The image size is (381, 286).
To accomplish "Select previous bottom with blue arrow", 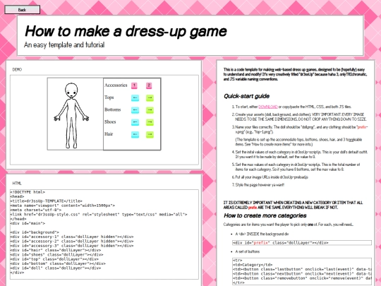I will point(135,110).
